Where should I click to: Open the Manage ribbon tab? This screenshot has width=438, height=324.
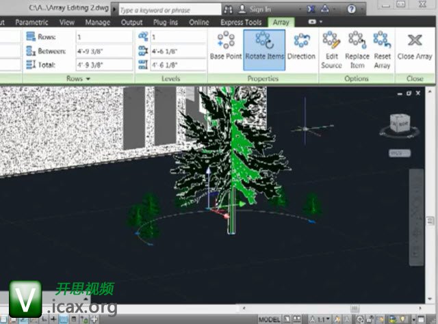coord(97,23)
